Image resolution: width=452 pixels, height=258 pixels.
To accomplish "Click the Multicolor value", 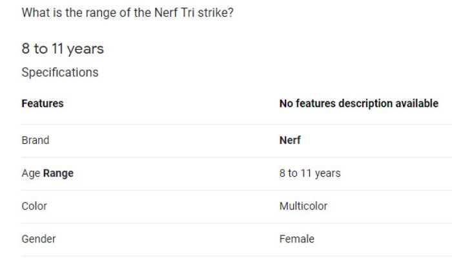I will pyautogui.click(x=303, y=206).
